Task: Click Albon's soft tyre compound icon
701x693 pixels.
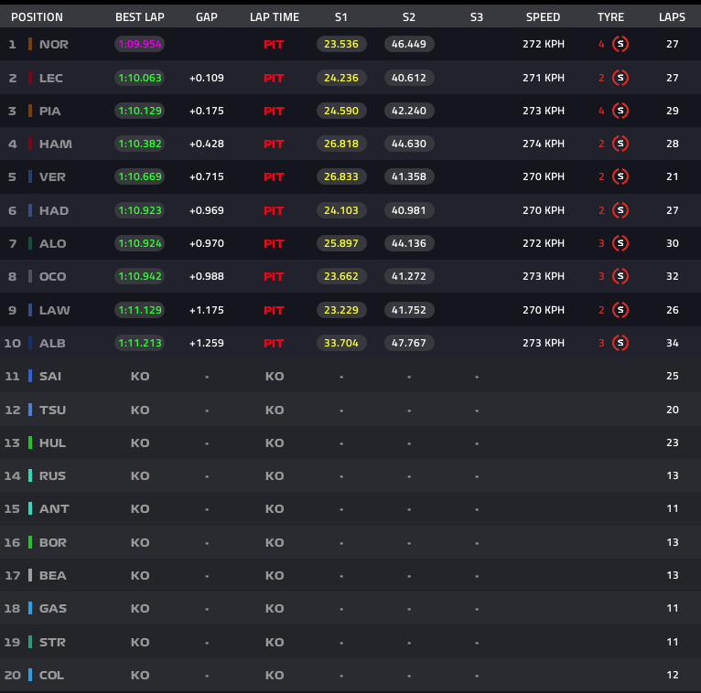Action: (620, 343)
